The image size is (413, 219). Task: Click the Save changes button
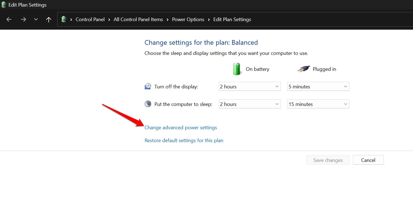coord(328,160)
